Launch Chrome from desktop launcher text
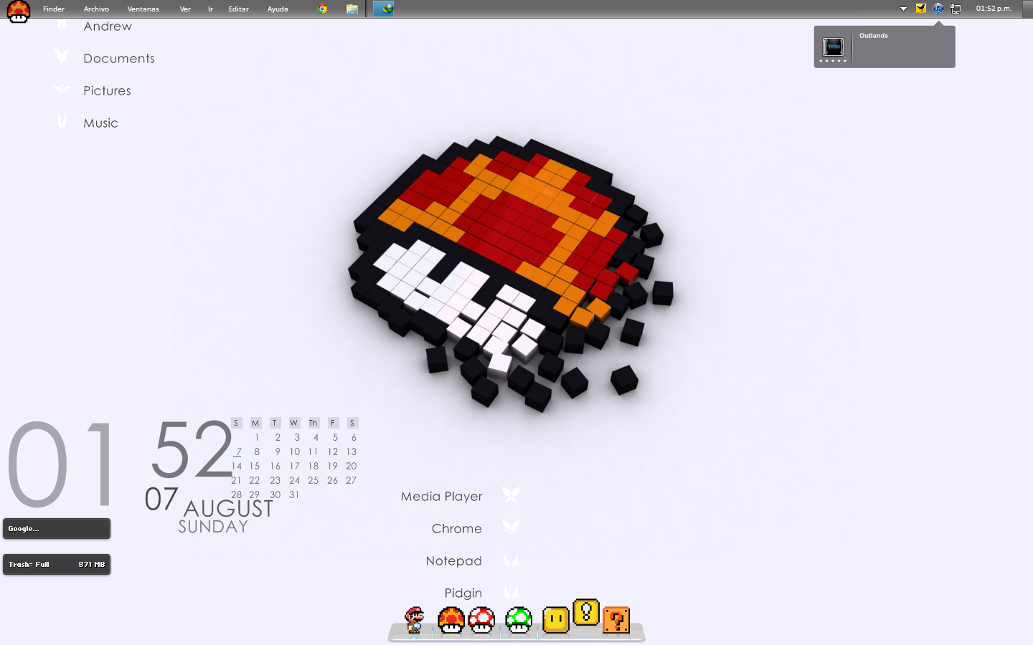Image resolution: width=1033 pixels, height=645 pixels. [x=457, y=528]
